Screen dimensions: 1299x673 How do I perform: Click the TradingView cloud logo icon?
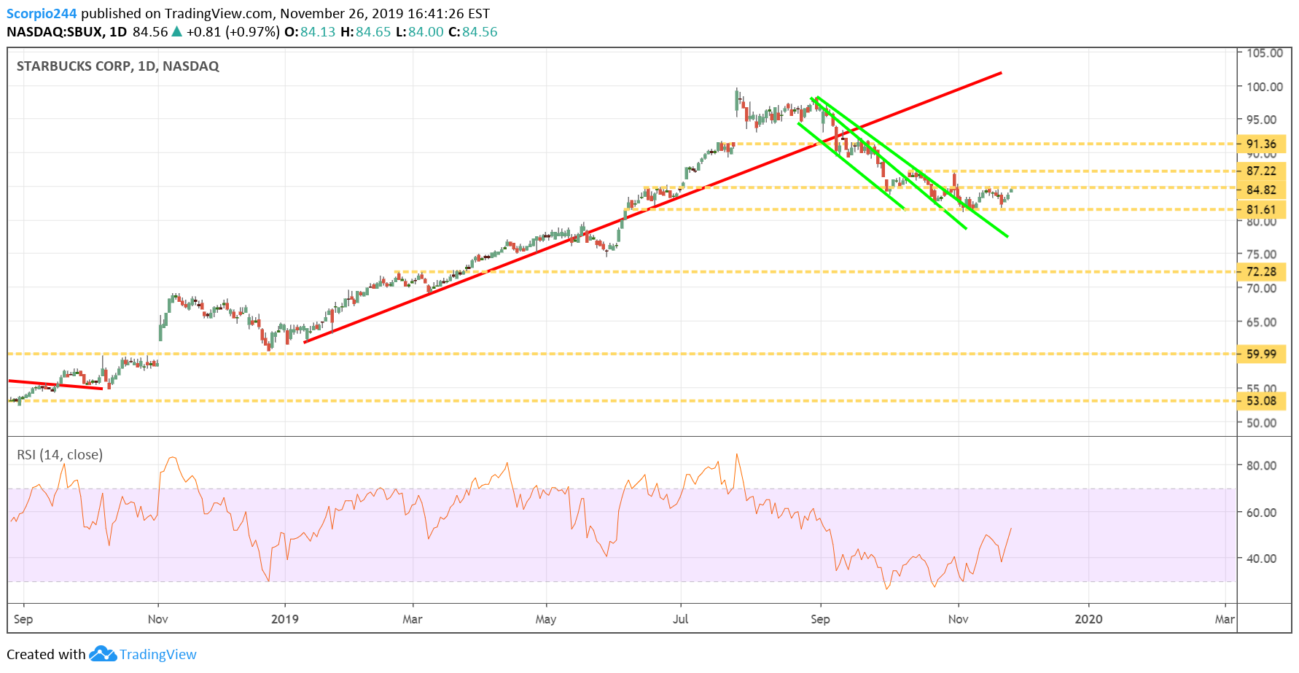(103, 654)
